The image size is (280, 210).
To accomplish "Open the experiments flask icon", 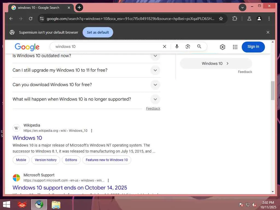I will (x=249, y=19).
